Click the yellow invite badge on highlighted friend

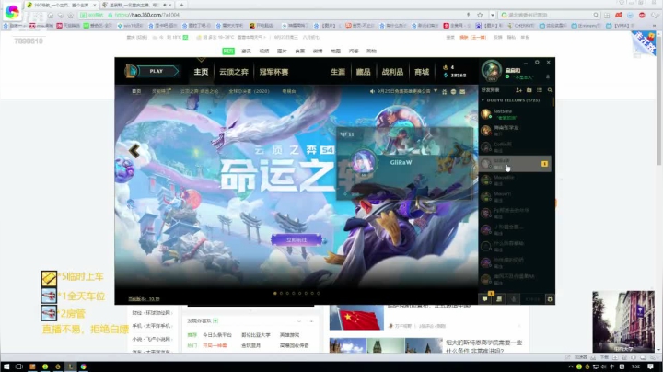[544, 164]
